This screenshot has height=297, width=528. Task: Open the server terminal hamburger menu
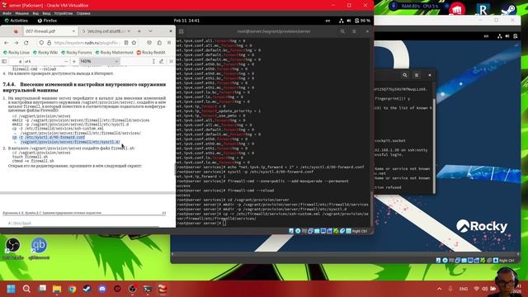(x=354, y=31)
